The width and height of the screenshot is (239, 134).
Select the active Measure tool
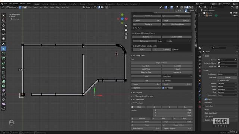(x=3, y=49)
